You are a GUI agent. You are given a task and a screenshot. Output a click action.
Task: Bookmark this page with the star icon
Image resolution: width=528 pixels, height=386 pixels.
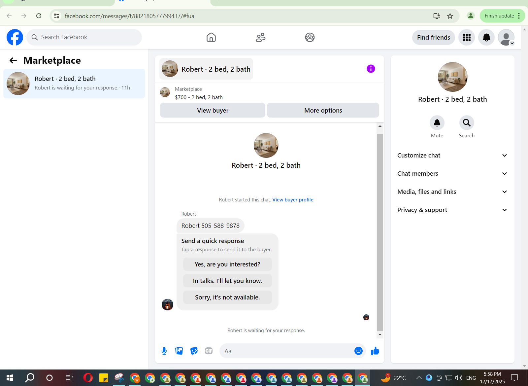(450, 16)
